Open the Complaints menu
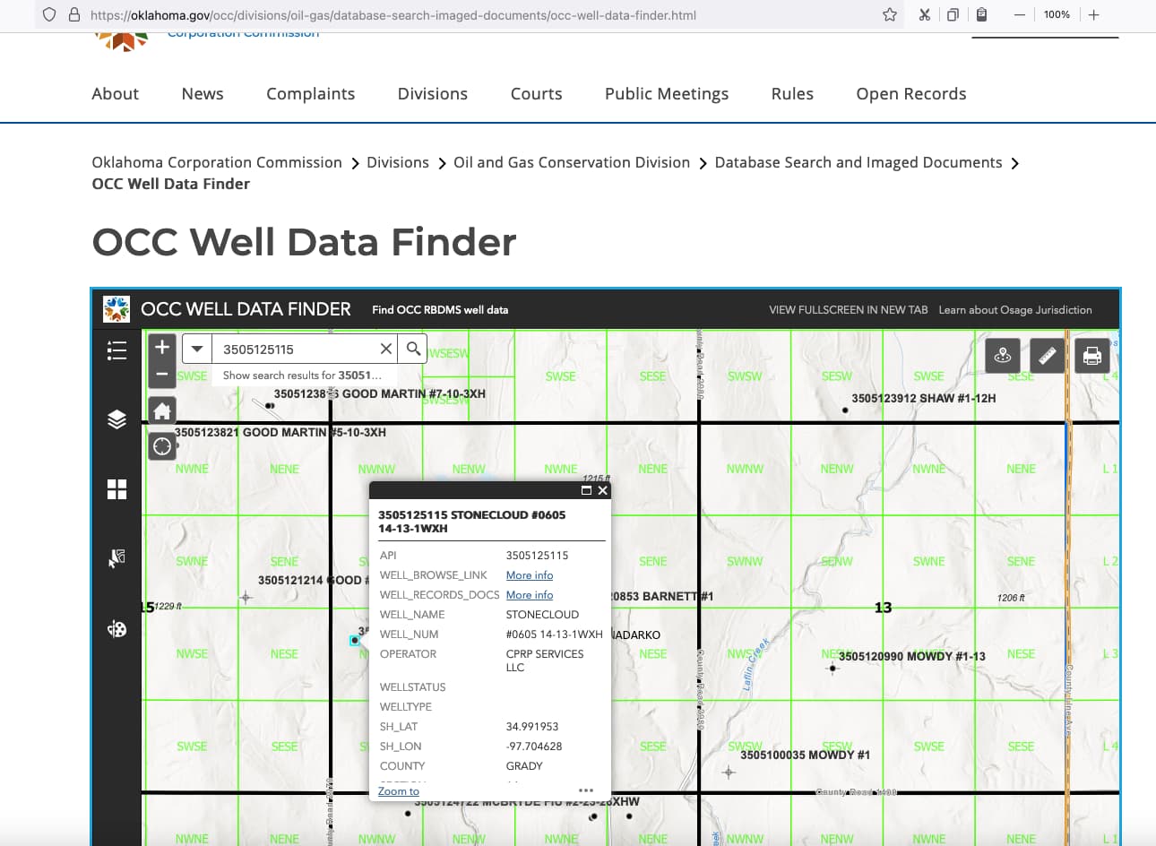Viewport: 1156px width, 846px height. pyautogui.click(x=311, y=94)
